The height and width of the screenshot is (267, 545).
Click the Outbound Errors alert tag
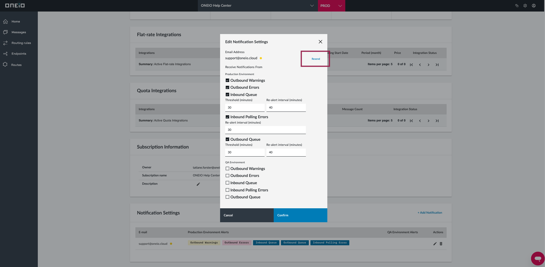point(237,243)
